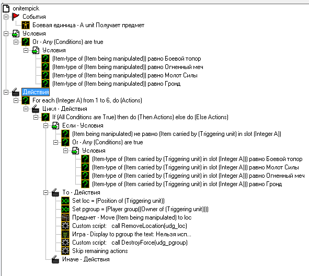309x276 pixels.
Task: Select the 'Иначе - Действия' label
Action: (86, 259)
